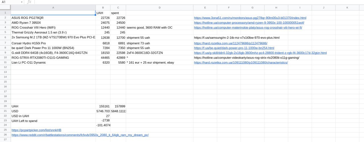Screen dimensions: 364x142
Task: Select cell 'be quiet! Dark Power Pro 11'
Action: pos(53,48)
